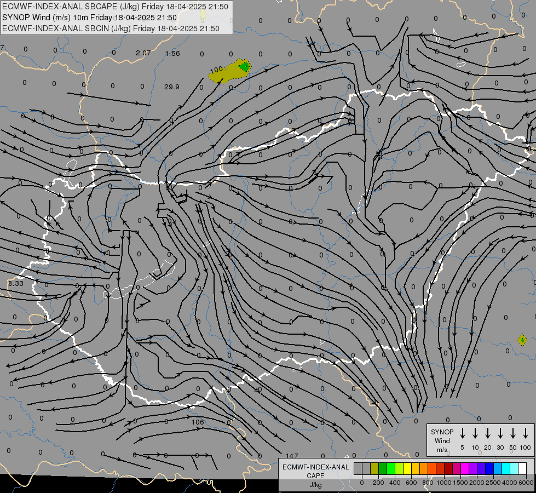This screenshot has height=493, width=536.
Task: Click the 'ECMWF-INDEX-ANAL SBCAPE' title line
Action: click(115, 7)
